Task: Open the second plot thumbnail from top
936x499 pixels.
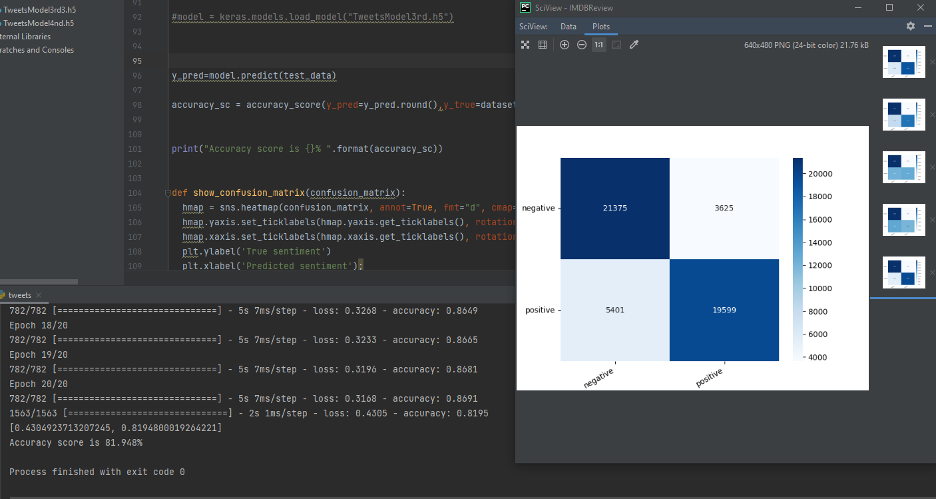Action: (x=903, y=115)
